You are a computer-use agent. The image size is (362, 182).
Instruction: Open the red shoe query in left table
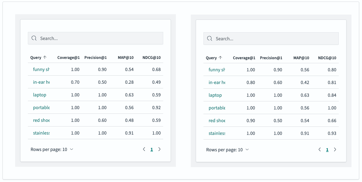point(41,120)
